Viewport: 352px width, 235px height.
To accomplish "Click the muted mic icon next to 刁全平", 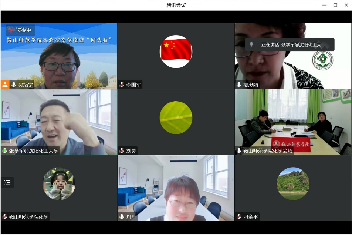I will [x=239, y=217].
